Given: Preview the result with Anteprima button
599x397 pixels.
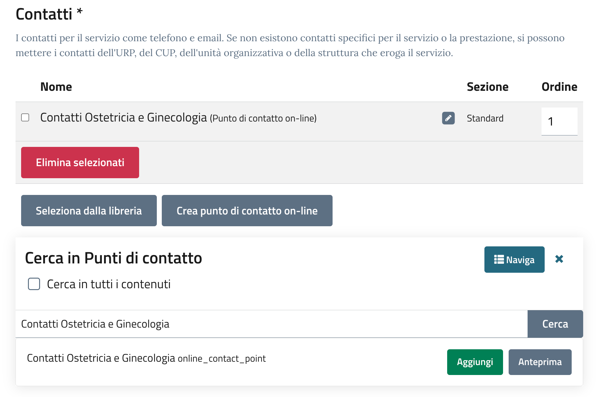Looking at the screenshot, I should click(540, 362).
